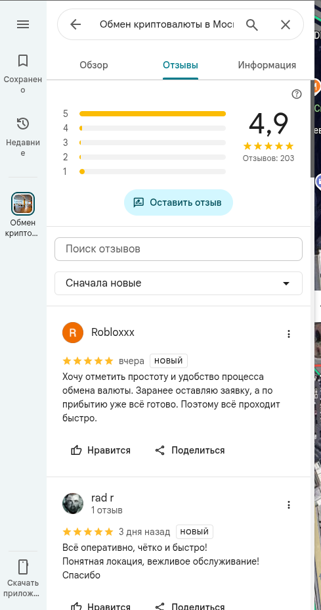Open the more options menu for rad r review
The width and height of the screenshot is (321, 610).
point(288,505)
